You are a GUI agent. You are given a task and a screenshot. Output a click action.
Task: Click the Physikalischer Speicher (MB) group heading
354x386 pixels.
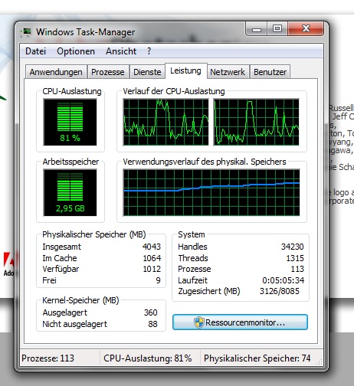tap(94, 234)
